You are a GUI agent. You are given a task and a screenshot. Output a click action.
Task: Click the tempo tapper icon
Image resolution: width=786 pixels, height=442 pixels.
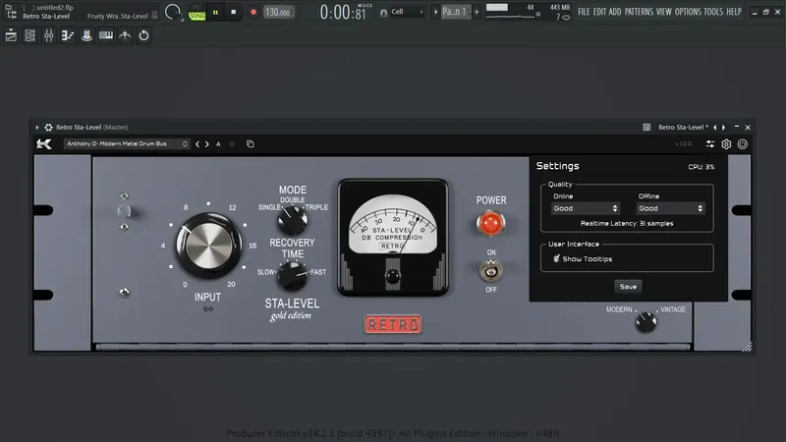125,35
